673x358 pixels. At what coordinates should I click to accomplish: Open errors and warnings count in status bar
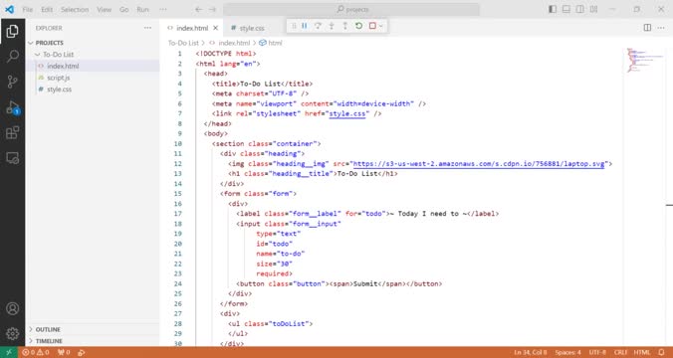click(x=36, y=352)
